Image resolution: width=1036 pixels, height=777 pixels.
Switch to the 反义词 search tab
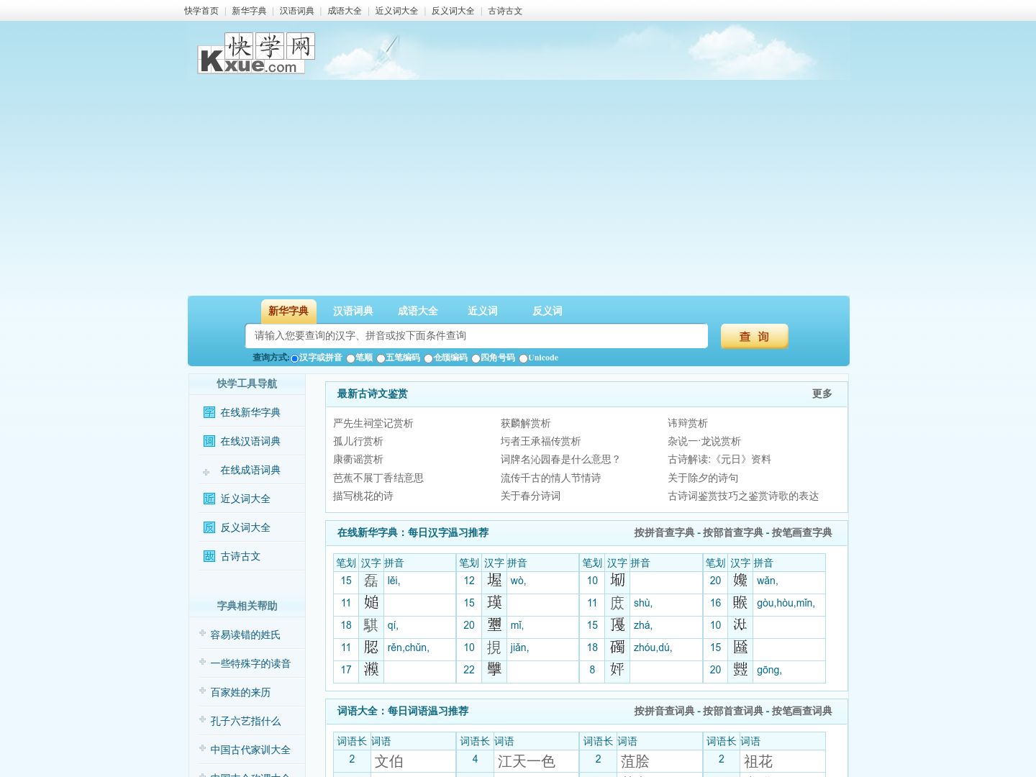(x=547, y=311)
